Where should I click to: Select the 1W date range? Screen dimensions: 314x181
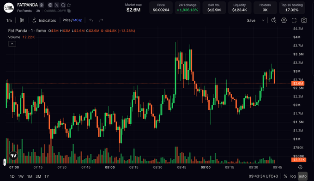21,176
